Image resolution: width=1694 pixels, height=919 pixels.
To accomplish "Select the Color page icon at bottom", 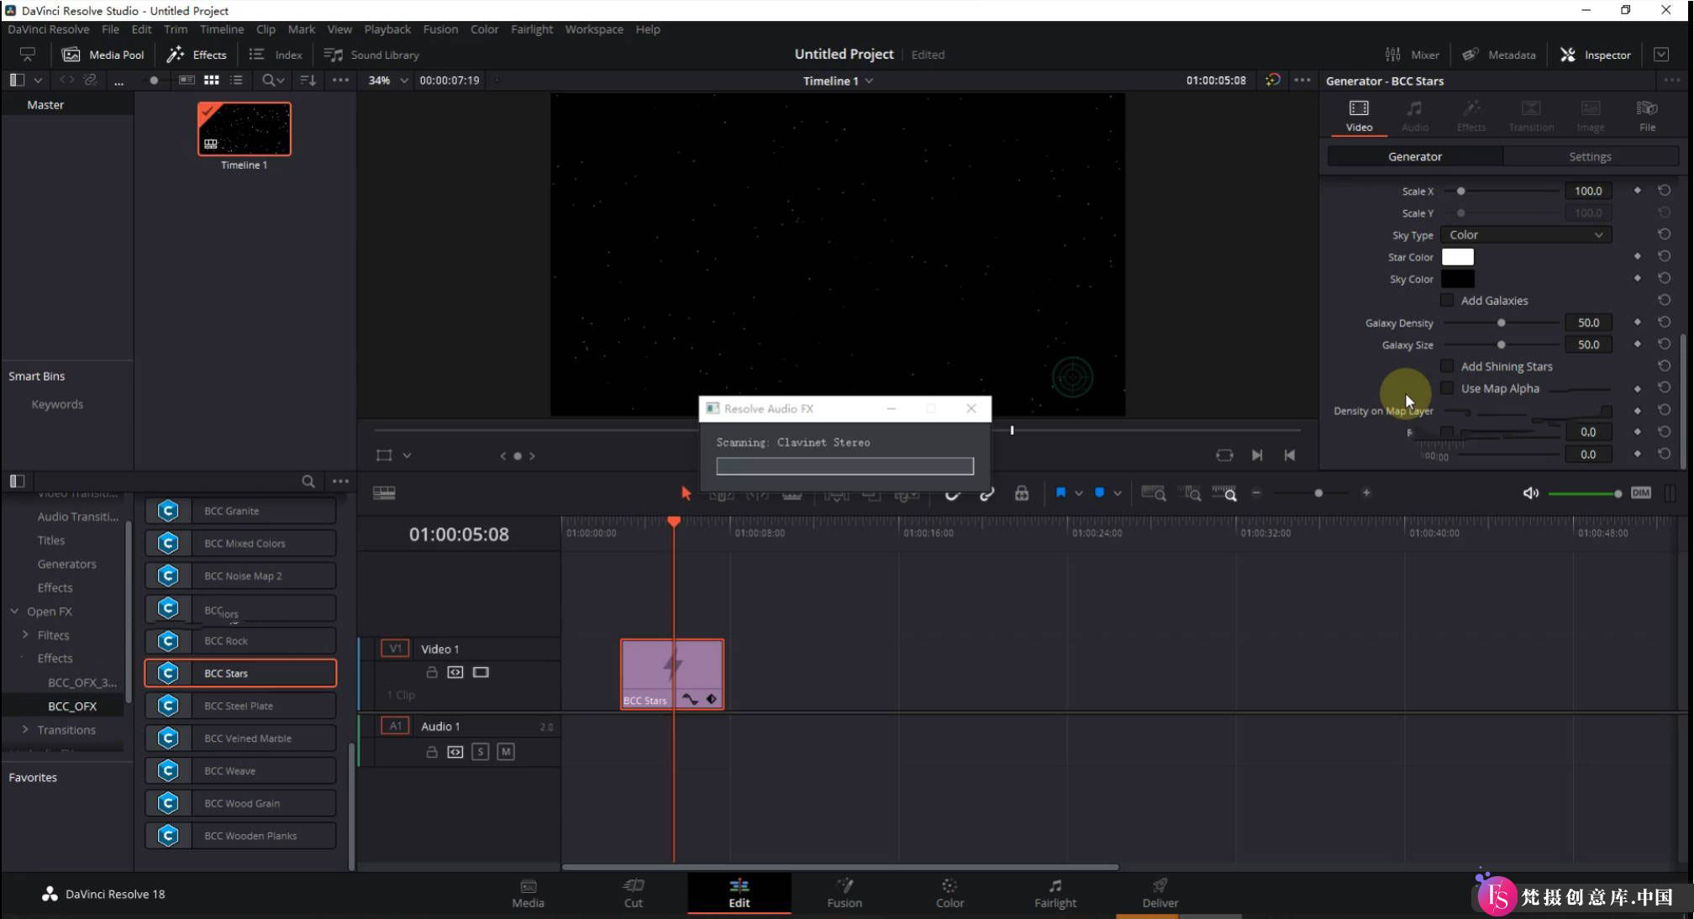I will pos(950,892).
